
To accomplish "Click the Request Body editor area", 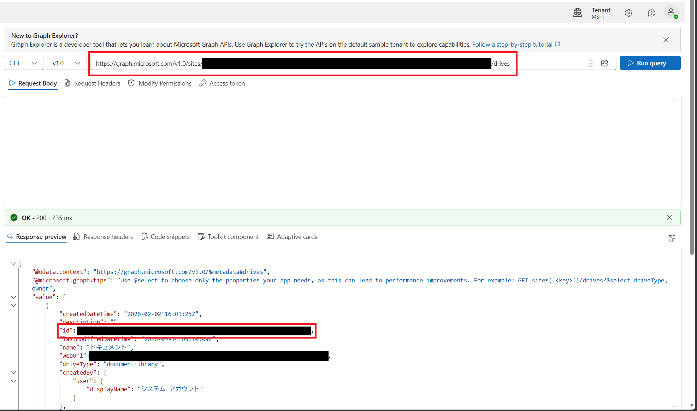I will coord(342,151).
